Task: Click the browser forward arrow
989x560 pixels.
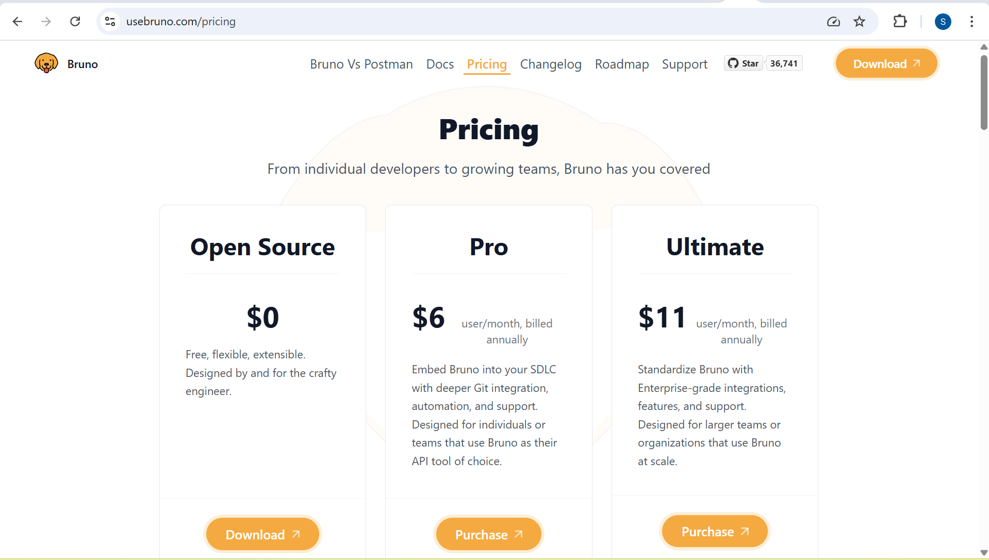Action: 46,21
